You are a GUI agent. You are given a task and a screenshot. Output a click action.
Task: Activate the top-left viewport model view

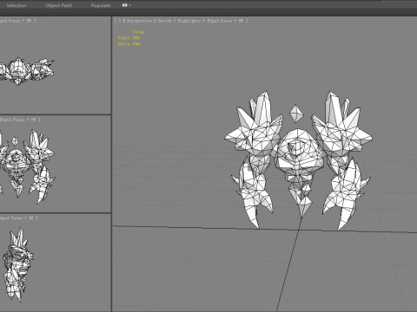coord(28,71)
